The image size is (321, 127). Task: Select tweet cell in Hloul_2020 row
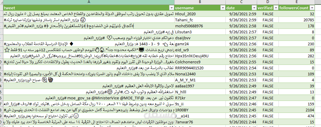point(89,14)
